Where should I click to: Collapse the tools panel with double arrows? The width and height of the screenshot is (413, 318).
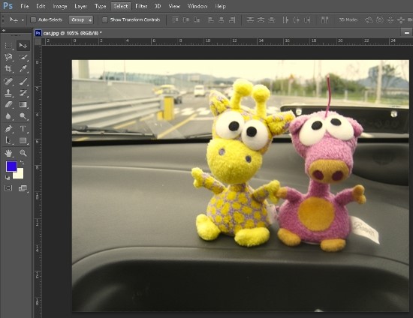click(4, 31)
